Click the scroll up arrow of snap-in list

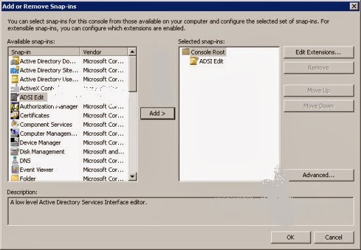click(x=133, y=52)
